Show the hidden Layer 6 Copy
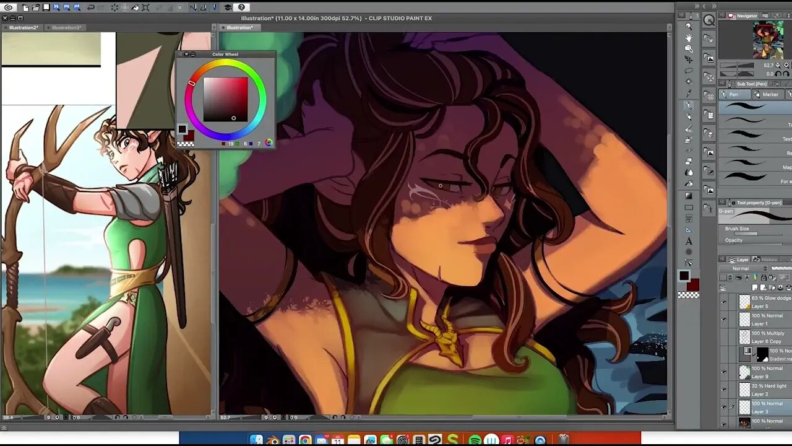Image resolution: width=792 pixels, height=446 pixels. point(724,337)
